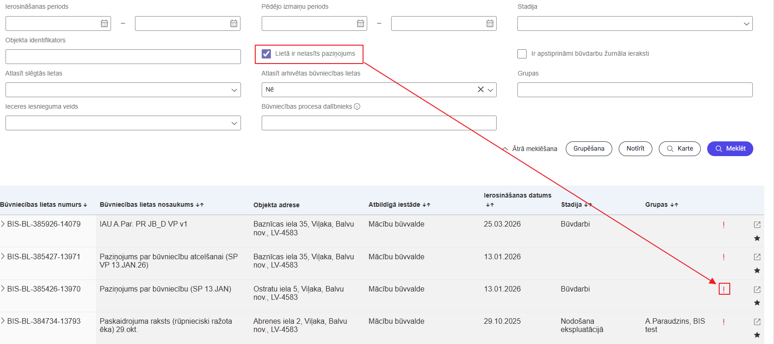Click the Grupēšana button
Screen dimensions: 774x344
(589, 149)
